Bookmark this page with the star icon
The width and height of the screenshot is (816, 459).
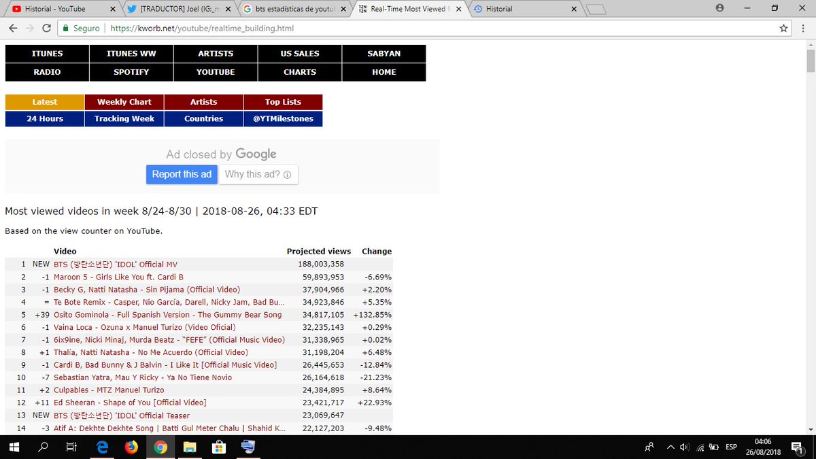click(784, 29)
